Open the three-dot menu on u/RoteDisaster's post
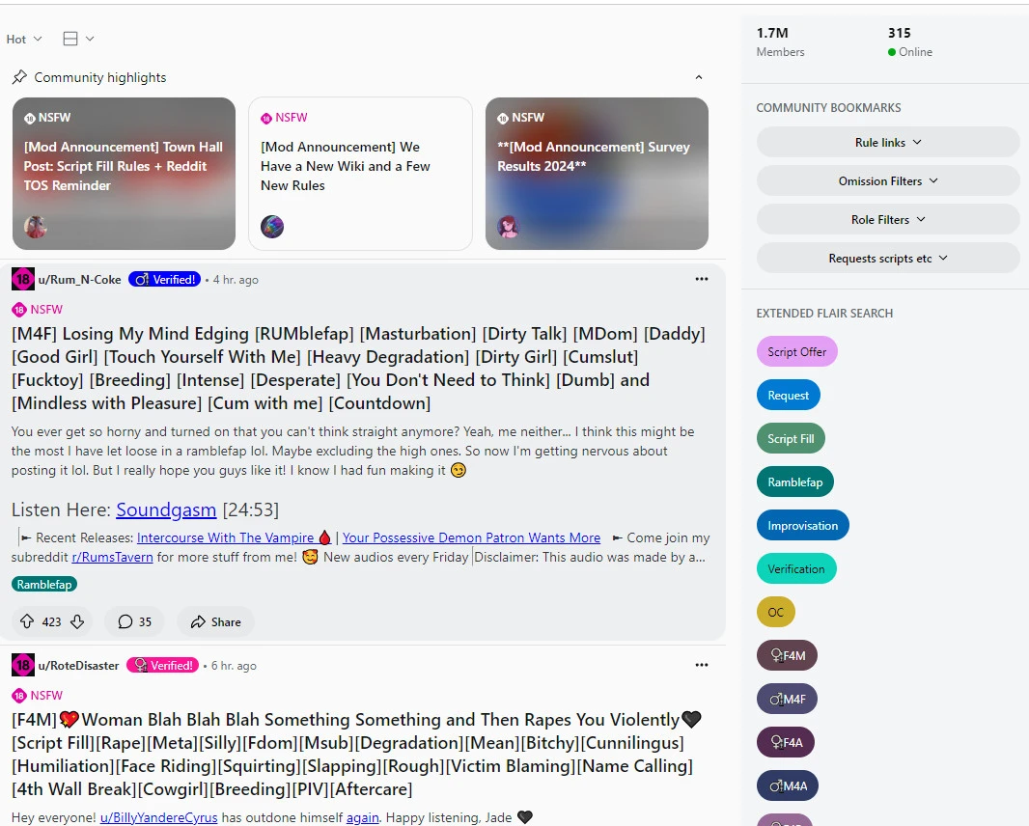This screenshot has width=1029, height=826. [x=701, y=665]
